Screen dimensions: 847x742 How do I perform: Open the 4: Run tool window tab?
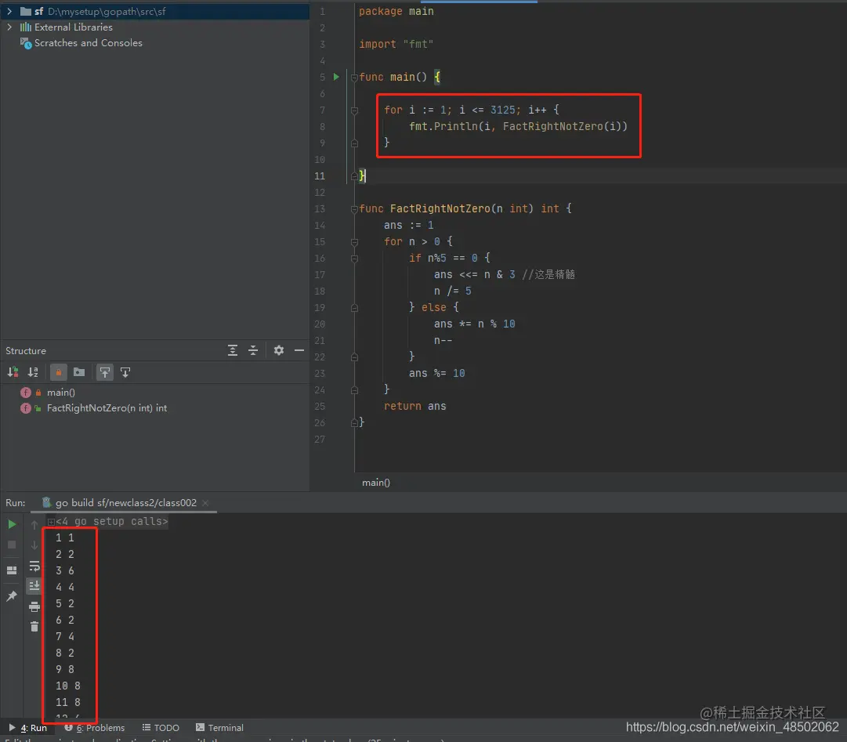pos(28,727)
